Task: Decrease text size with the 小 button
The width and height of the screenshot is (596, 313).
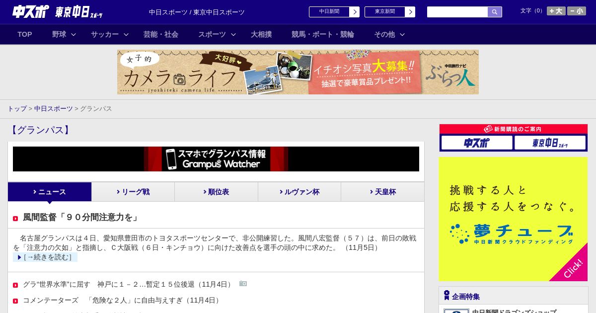Action: (x=577, y=11)
